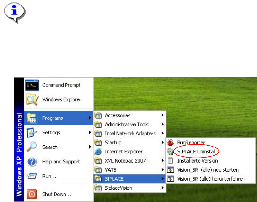Open the YATS program group
Viewport: 257px width, 202px height.
[130, 170]
